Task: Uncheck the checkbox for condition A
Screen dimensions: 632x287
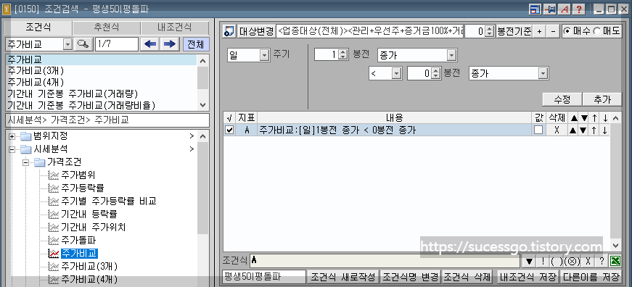Action: [229, 130]
